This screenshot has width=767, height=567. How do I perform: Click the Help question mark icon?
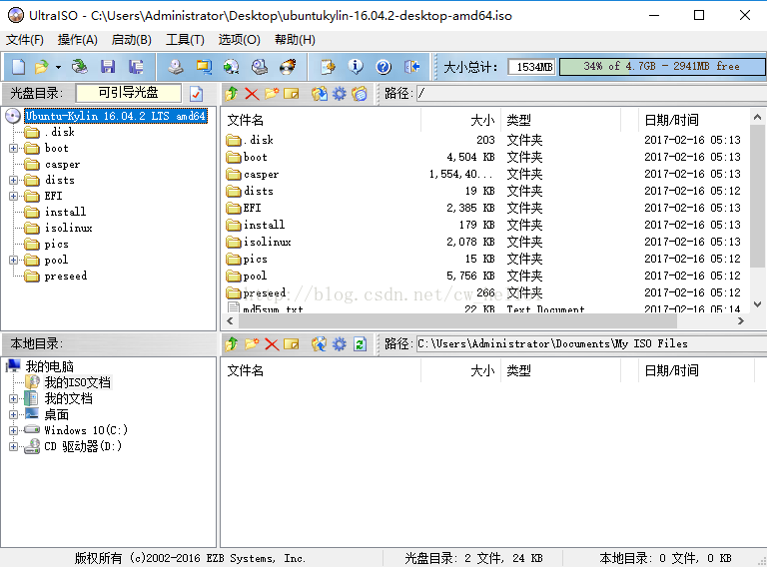pos(383,67)
